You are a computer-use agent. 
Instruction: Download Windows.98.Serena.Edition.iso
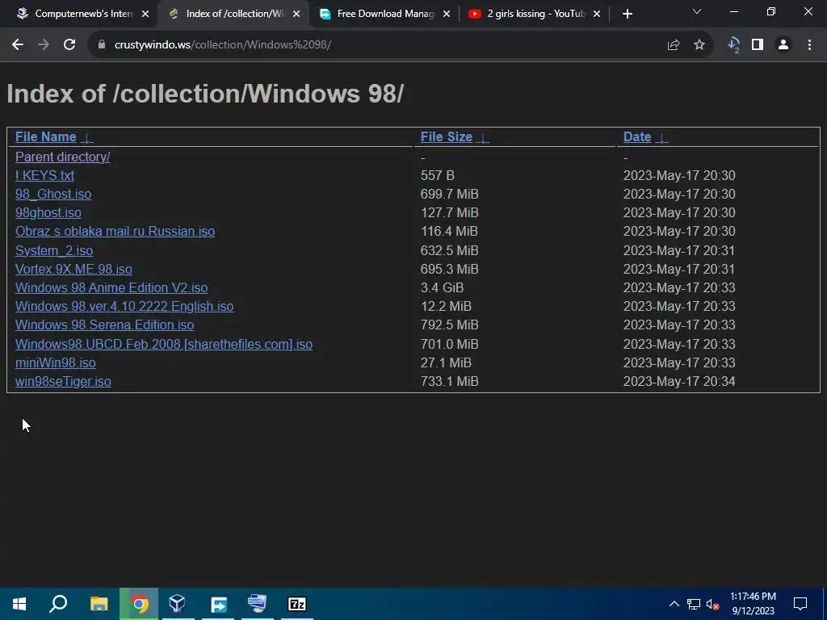click(104, 325)
